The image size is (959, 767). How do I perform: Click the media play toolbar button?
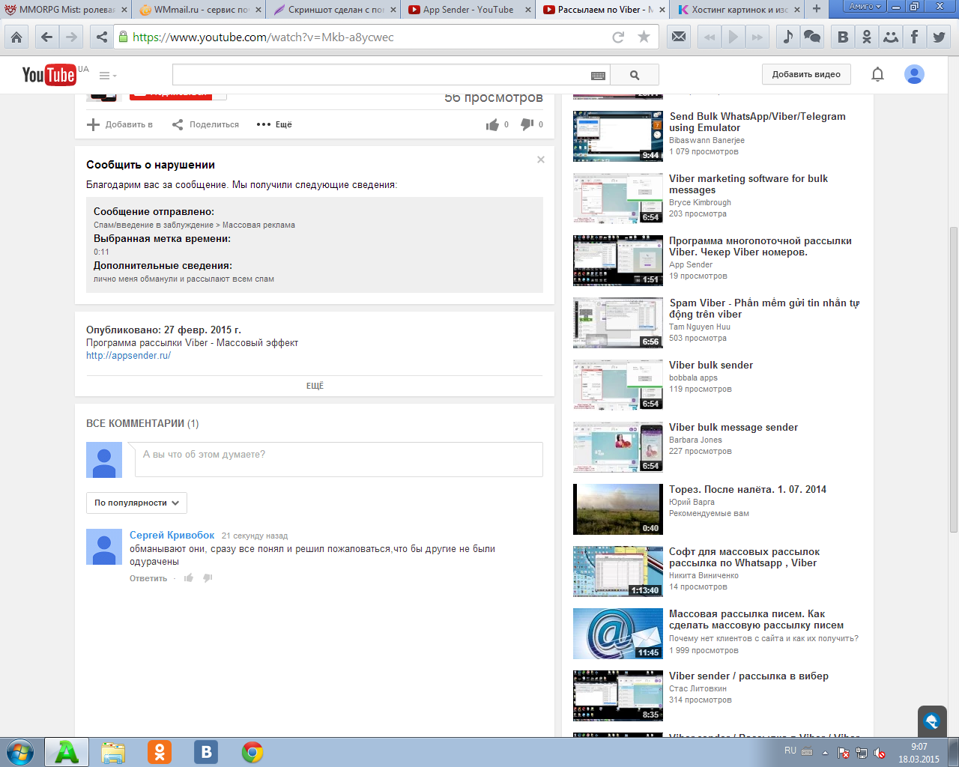733,37
